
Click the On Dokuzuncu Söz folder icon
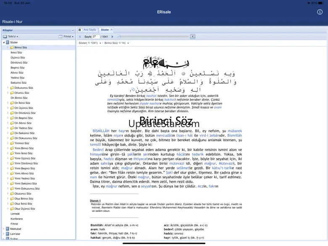[x=12, y=138]
